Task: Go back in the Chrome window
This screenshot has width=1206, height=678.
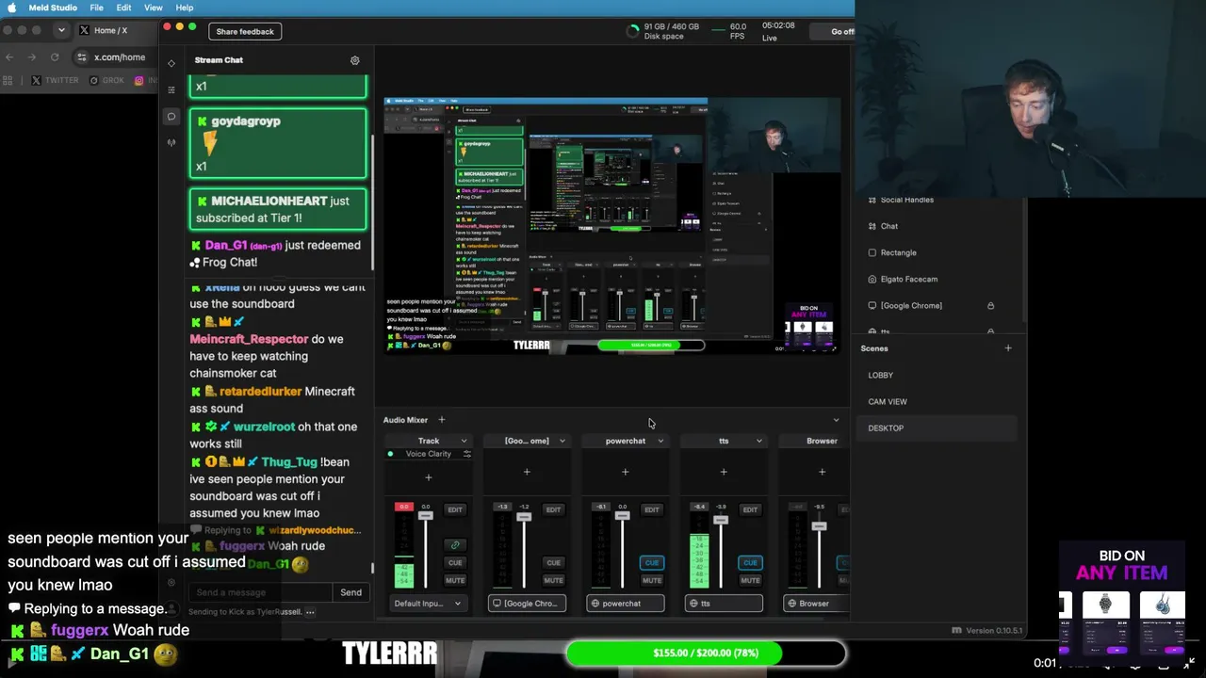Action: pos(9,57)
